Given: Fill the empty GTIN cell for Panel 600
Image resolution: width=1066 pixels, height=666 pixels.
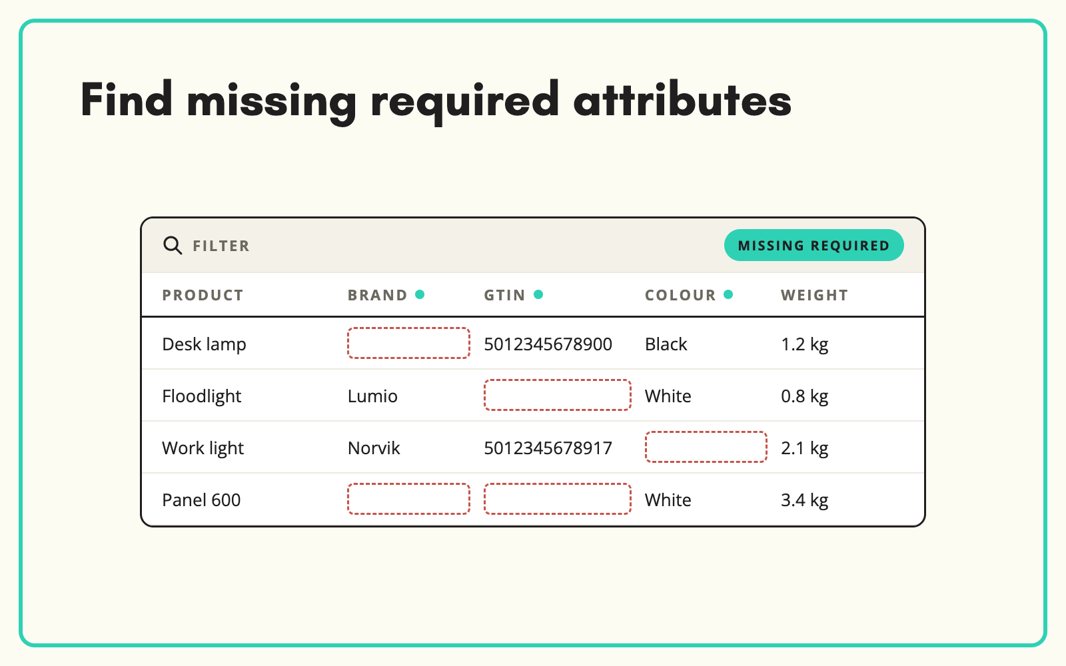Looking at the screenshot, I should [x=557, y=499].
